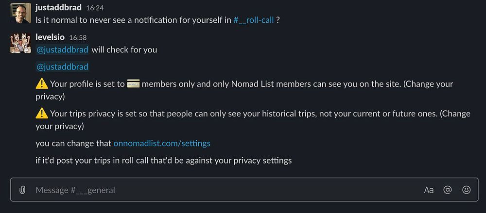Open levelsio's avatar image
This screenshot has height=213, width=486.
point(21,43)
